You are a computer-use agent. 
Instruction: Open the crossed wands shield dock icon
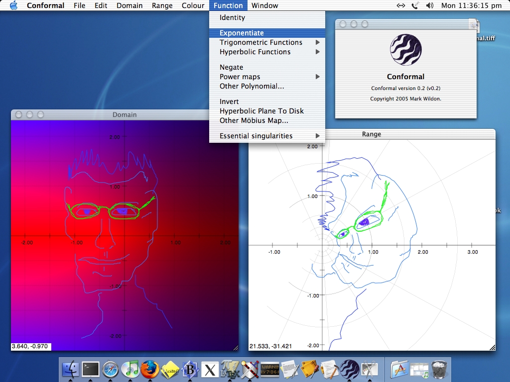(x=250, y=370)
